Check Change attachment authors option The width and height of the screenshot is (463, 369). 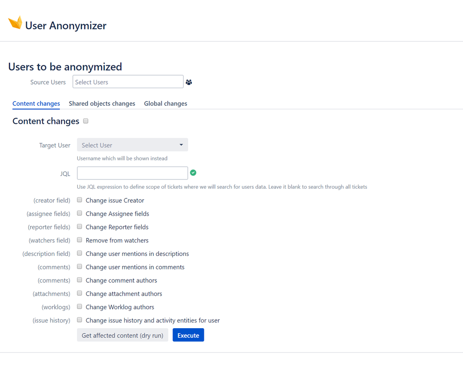coord(79,293)
